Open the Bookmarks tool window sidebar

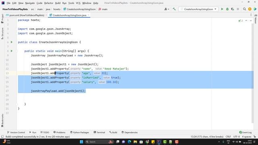coord(2,120)
